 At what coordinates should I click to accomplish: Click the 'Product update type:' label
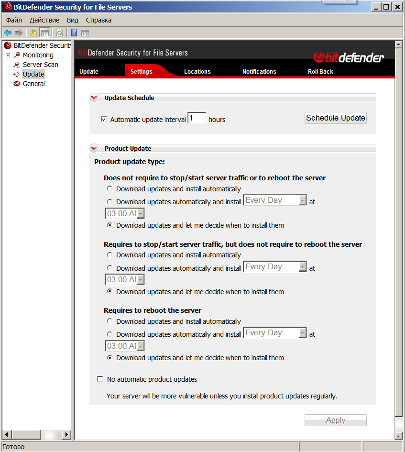click(130, 162)
